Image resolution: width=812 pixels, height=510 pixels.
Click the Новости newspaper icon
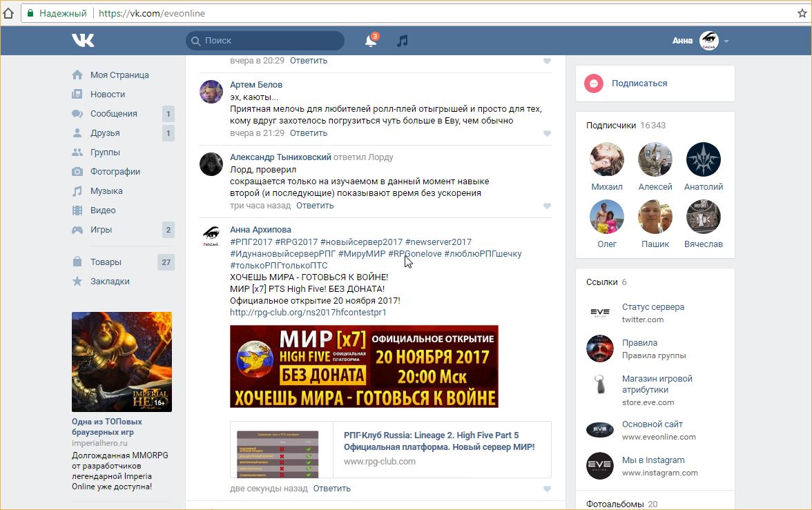[x=77, y=95]
